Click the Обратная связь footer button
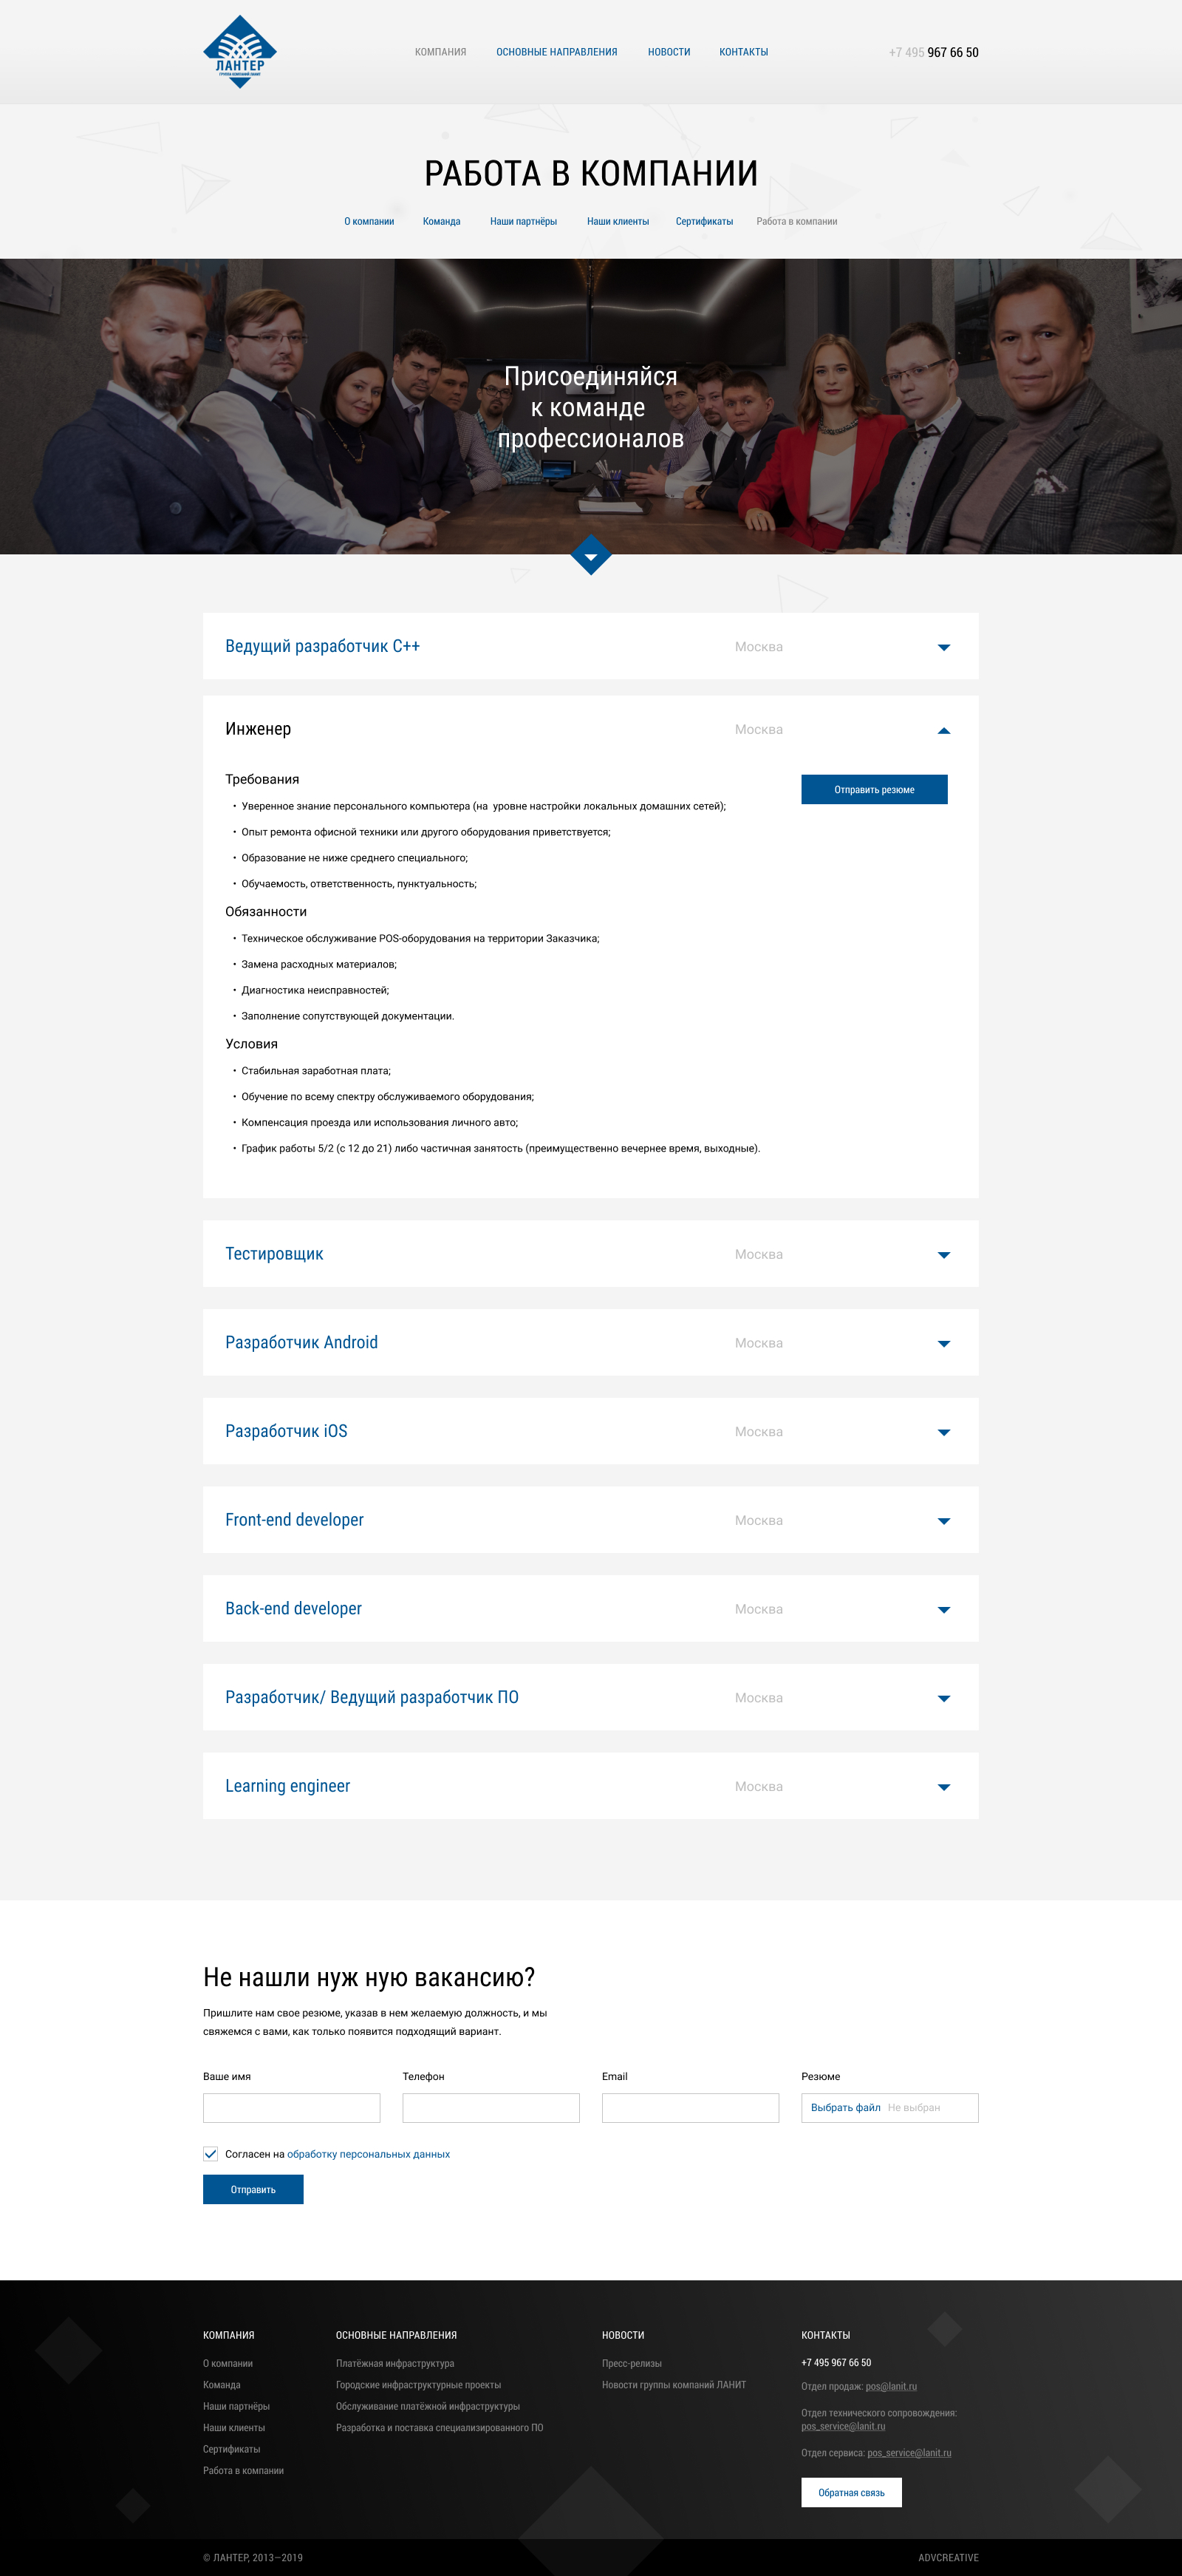This screenshot has width=1182, height=2576. (x=851, y=2492)
